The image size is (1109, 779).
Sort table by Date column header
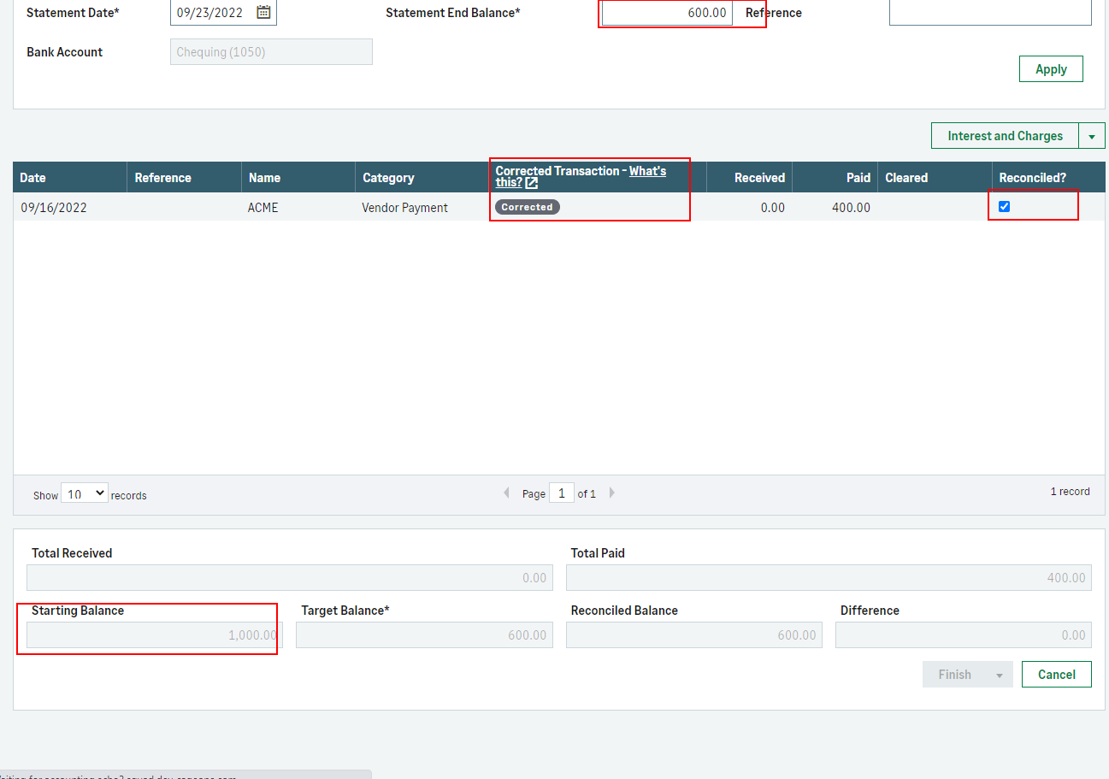33,178
